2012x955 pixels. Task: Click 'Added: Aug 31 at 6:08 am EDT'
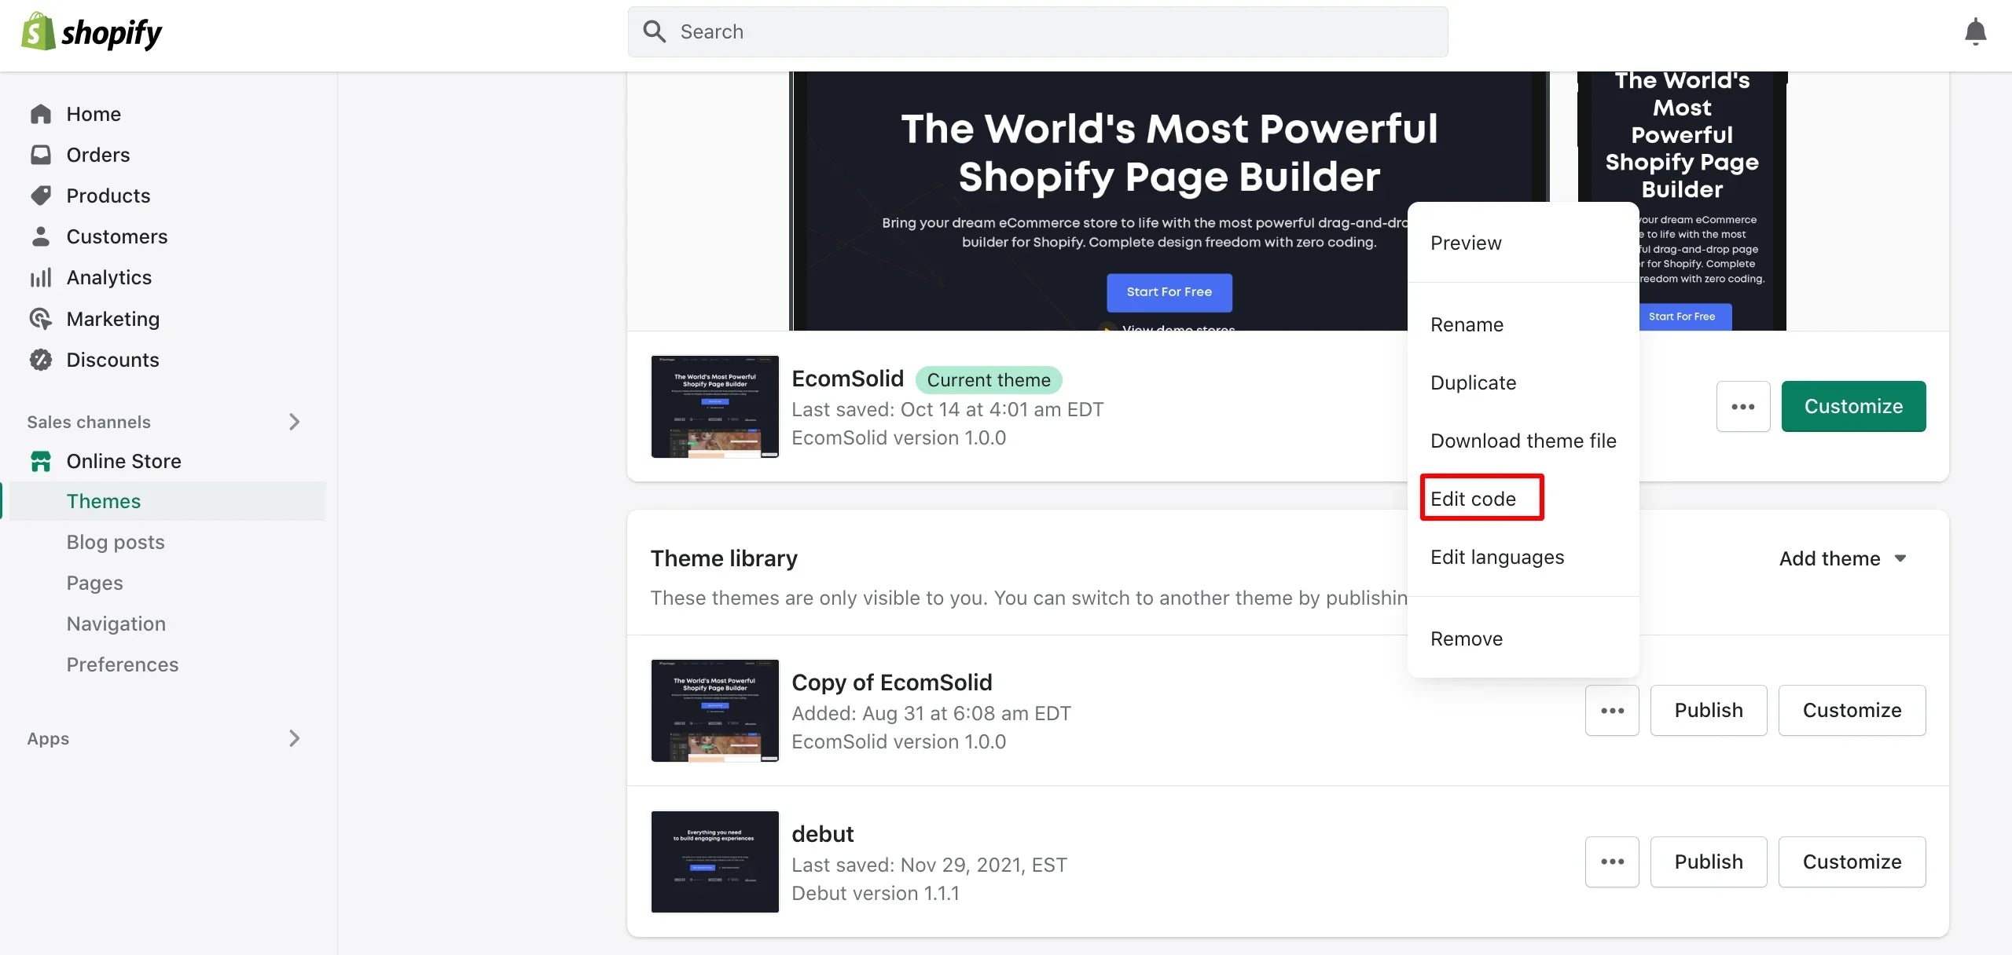point(931,713)
